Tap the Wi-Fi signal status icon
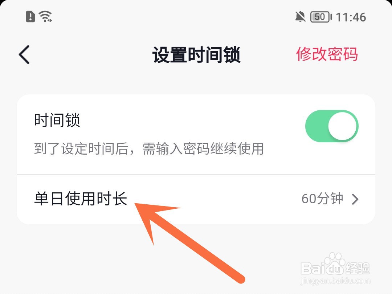 [x=45, y=16]
